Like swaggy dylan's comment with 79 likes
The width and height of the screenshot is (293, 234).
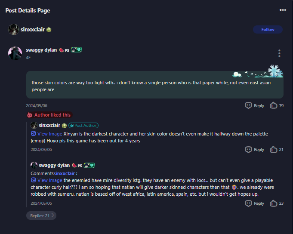[273, 105]
